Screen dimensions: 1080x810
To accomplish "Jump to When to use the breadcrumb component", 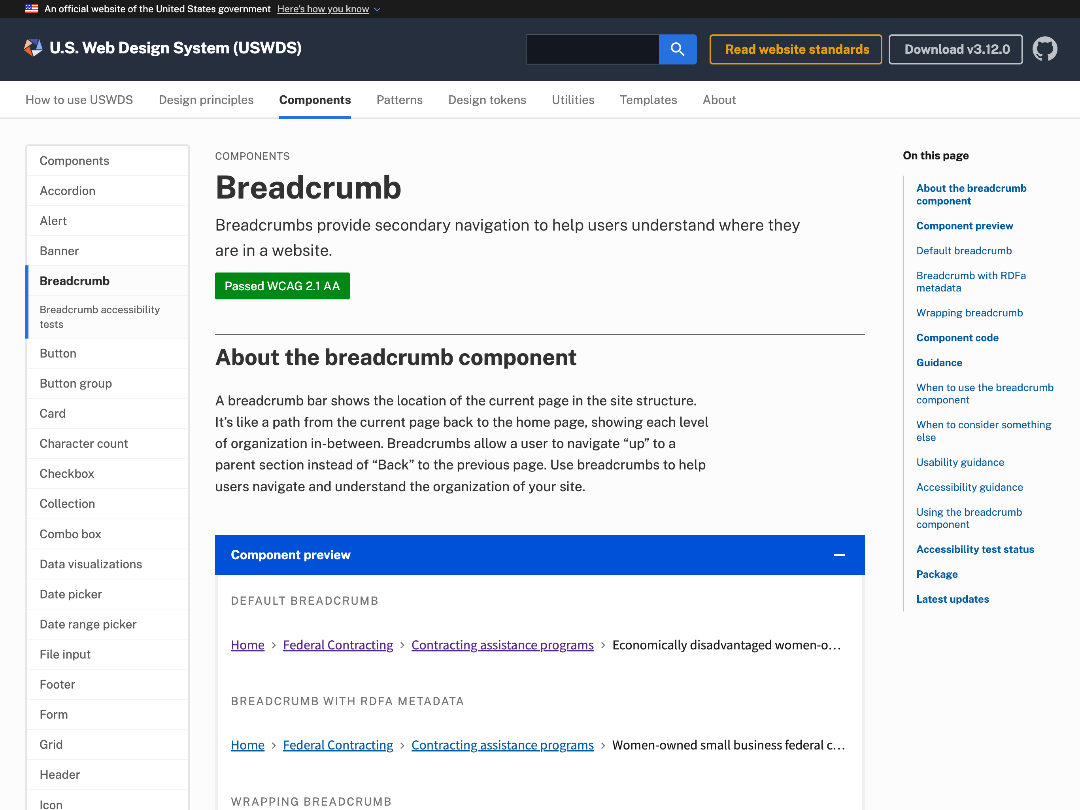I will [x=984, y=393].
